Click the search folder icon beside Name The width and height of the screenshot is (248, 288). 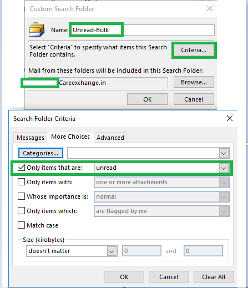tap(37, 29)
